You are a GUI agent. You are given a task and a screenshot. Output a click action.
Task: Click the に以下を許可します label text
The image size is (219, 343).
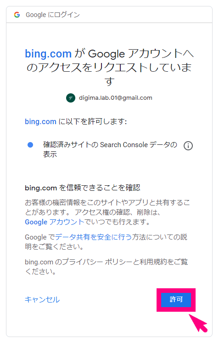point(93,121)
